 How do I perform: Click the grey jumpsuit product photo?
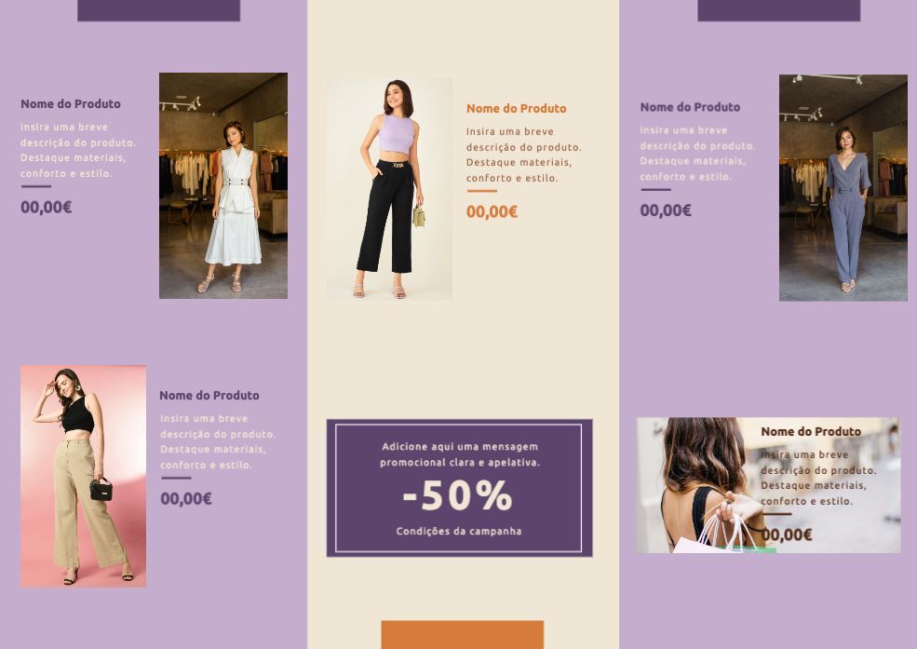[x=843, y=188]
